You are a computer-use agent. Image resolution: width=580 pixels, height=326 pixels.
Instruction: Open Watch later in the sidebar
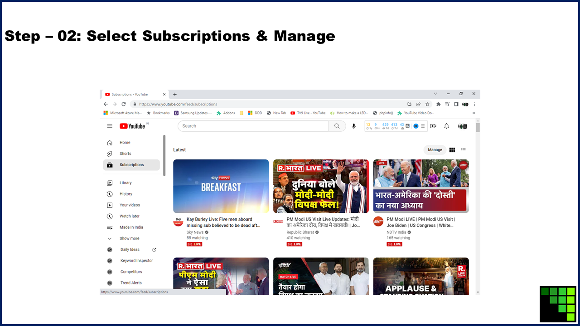(131, 216)
